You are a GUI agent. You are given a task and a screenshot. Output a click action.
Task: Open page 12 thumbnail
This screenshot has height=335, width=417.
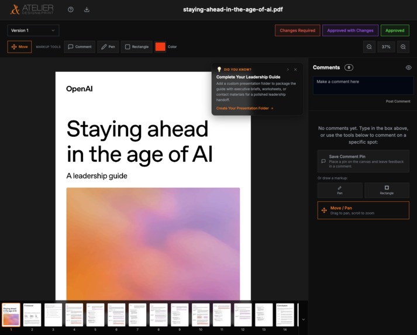(243, 315)
